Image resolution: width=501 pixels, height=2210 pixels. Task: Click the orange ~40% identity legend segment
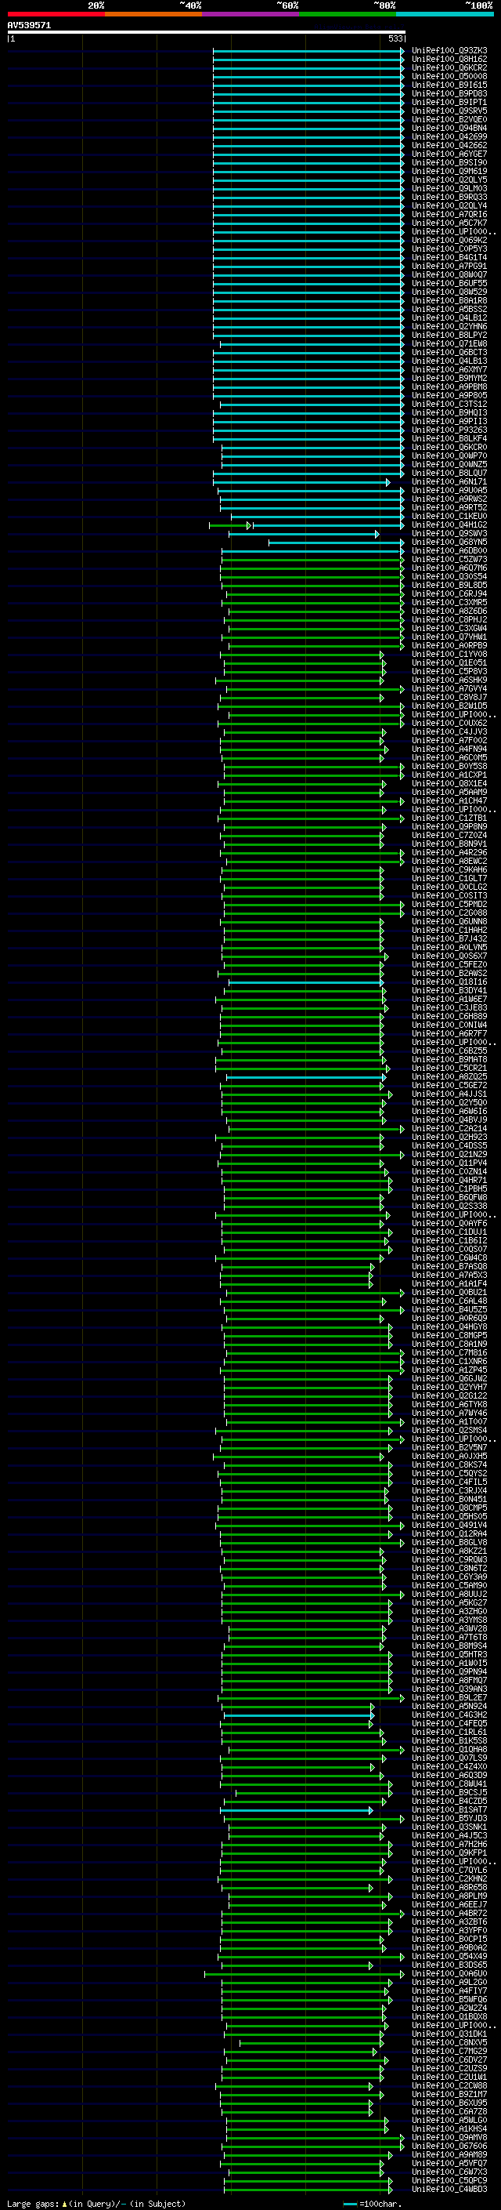153,14
